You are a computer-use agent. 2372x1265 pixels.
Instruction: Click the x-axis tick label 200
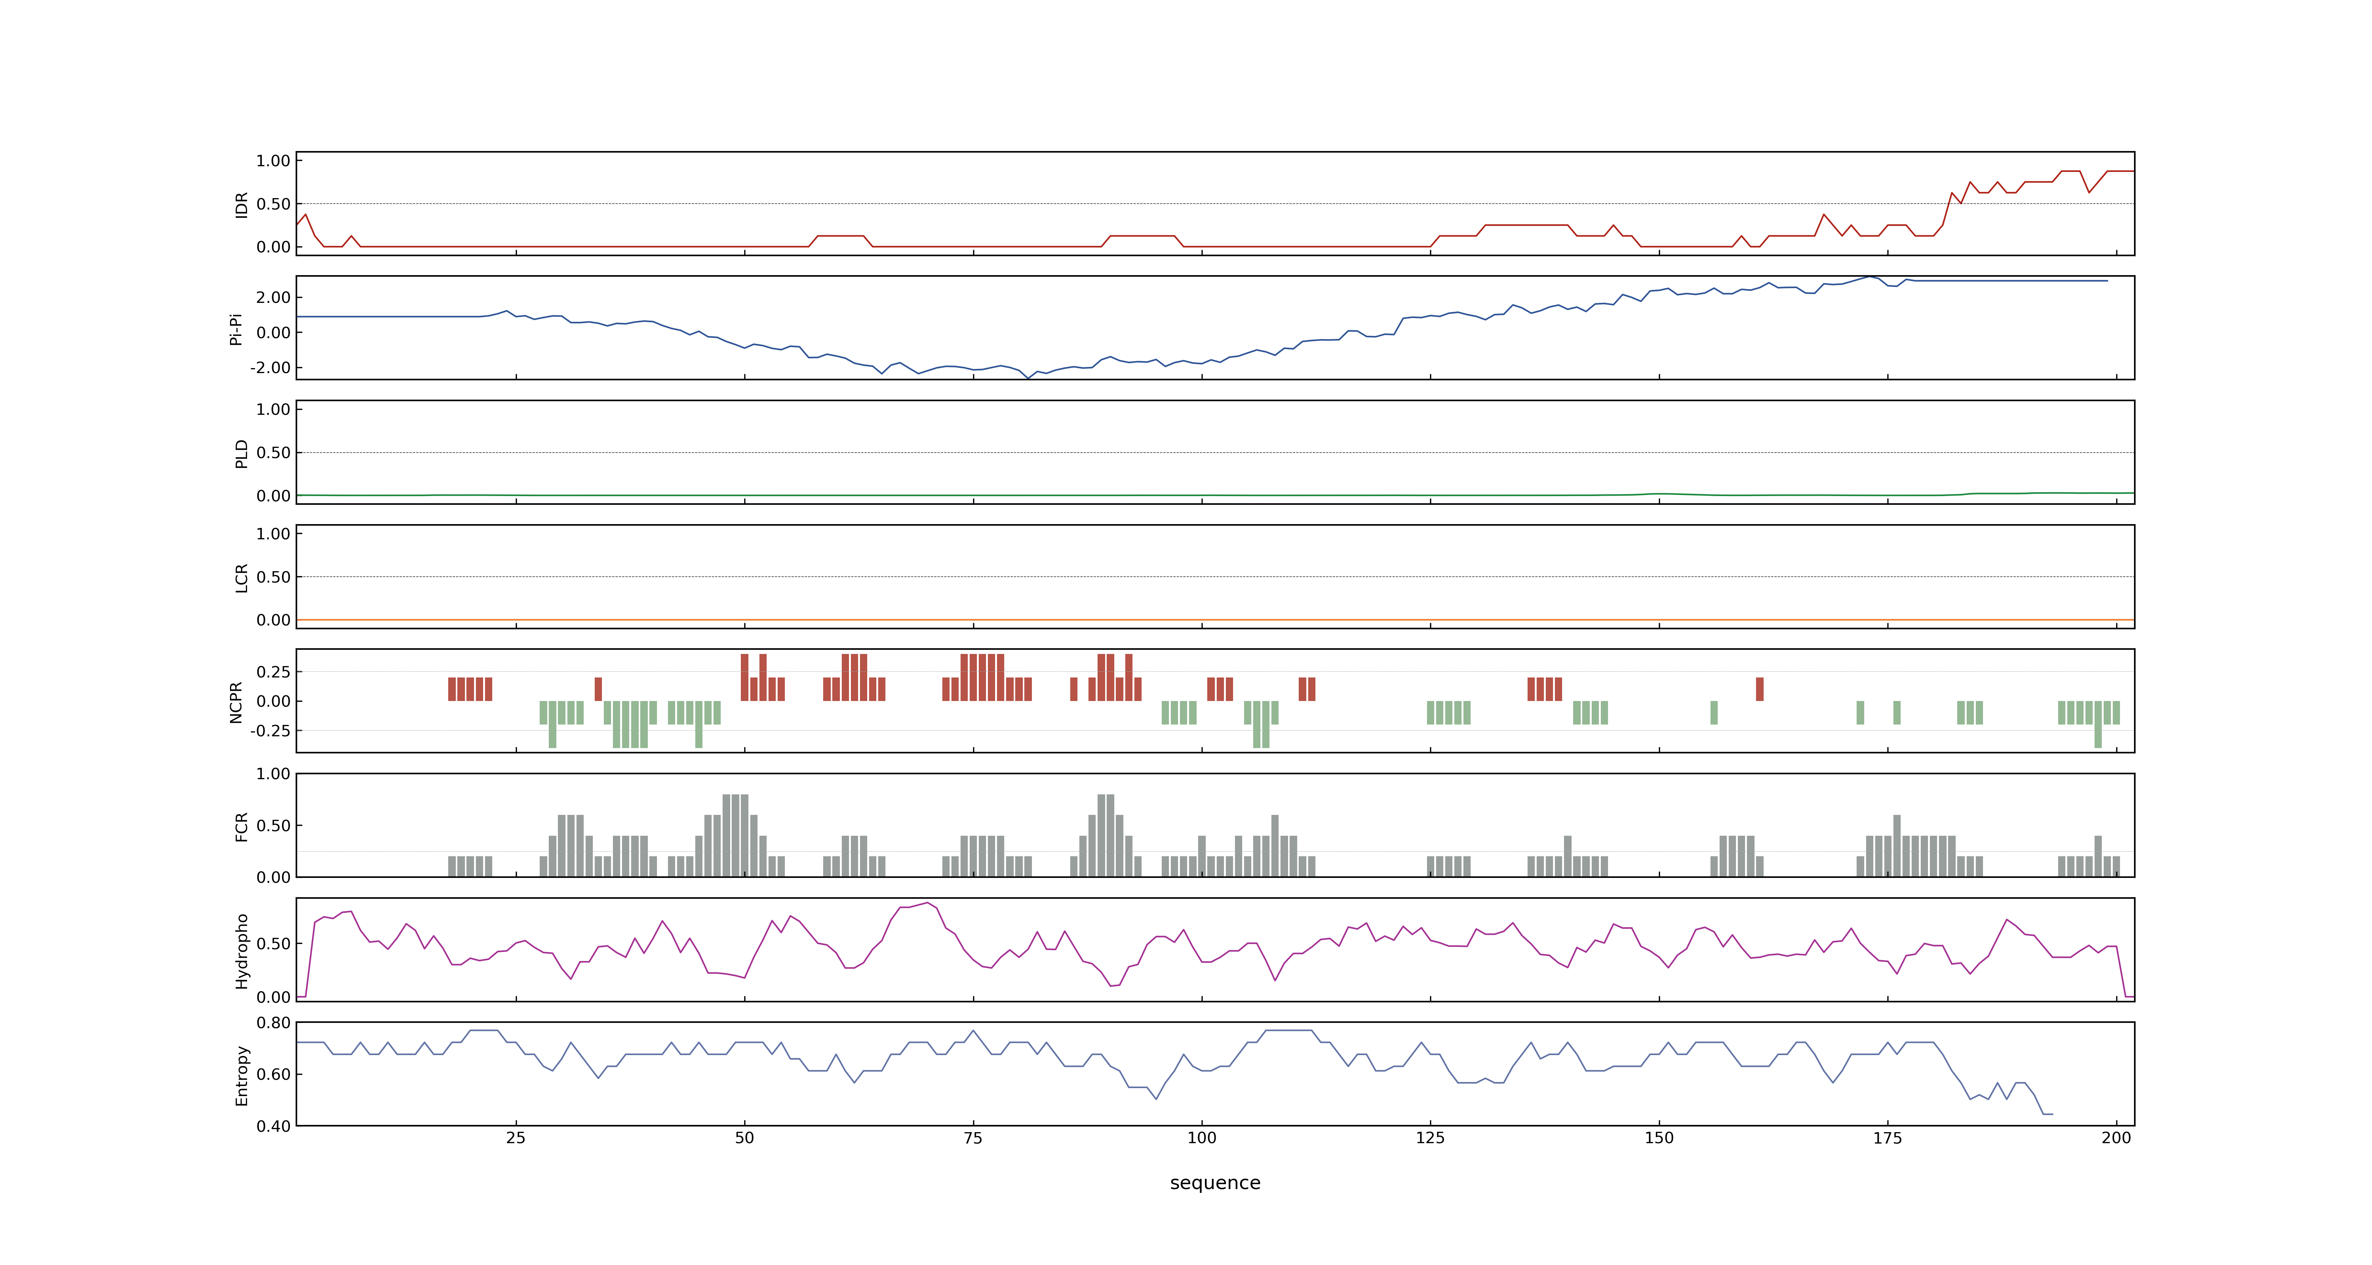[2116, 1138]
